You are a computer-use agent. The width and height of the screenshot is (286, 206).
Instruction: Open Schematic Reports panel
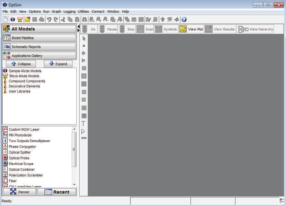tap(39, 47)
